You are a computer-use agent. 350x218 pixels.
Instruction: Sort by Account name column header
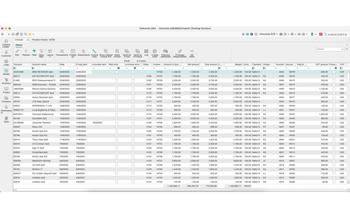tap(45, 65)
